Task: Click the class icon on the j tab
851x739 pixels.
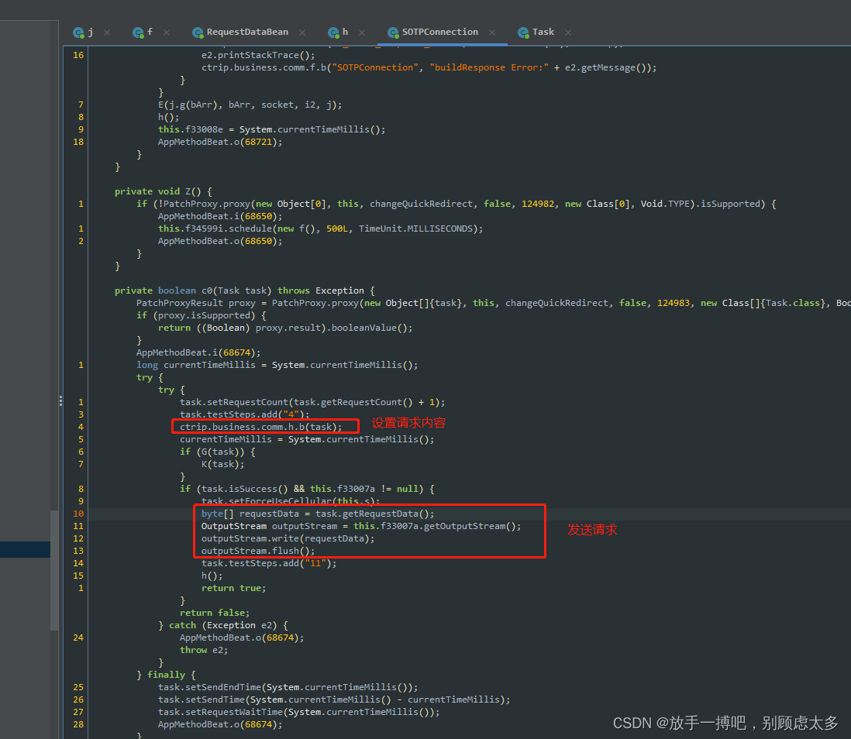Action: pyautogui.click(x=79, y=33)
